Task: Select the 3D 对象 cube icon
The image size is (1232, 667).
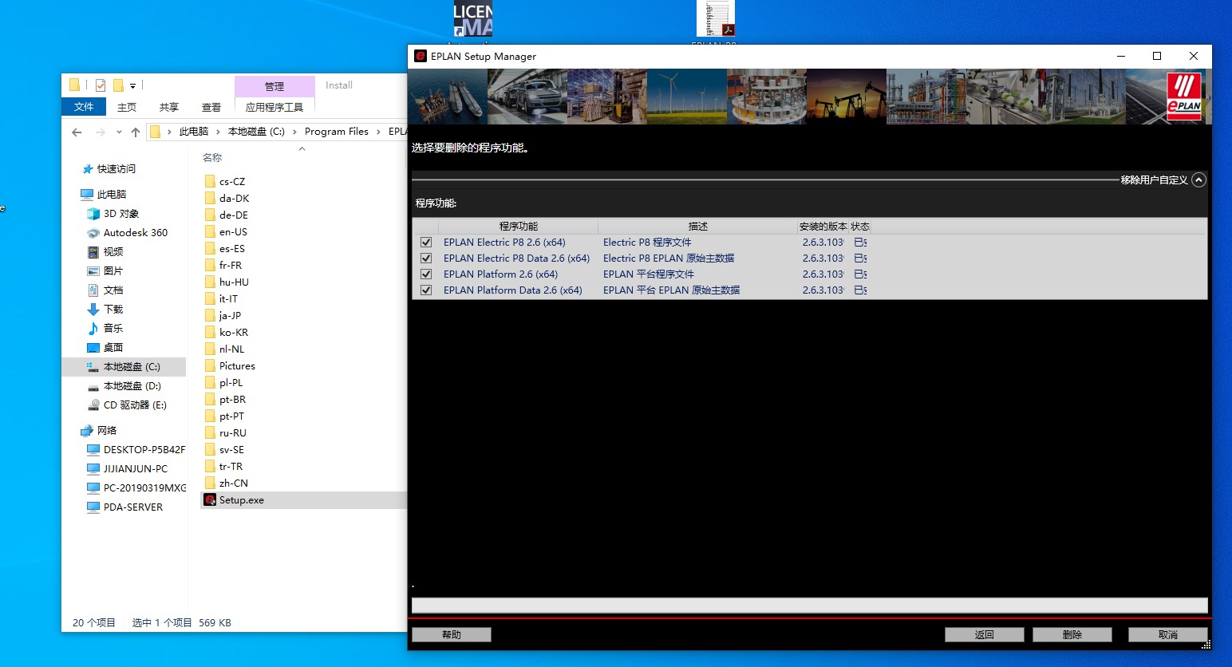Action: [93, 214]
